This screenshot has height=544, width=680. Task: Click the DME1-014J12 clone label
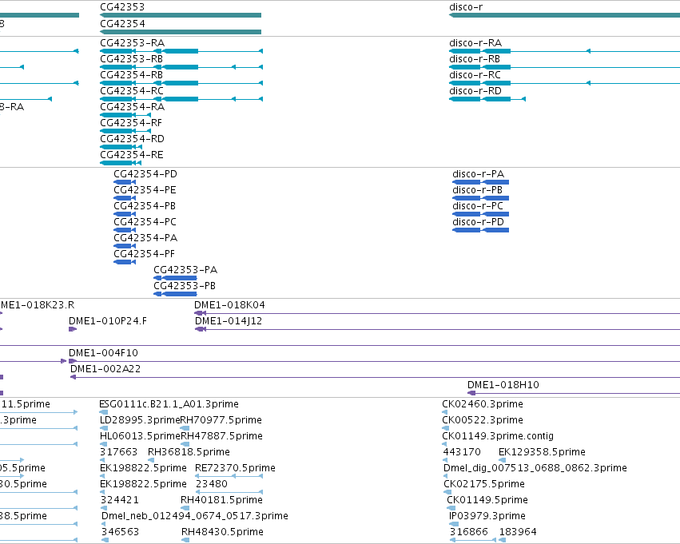coord(228,321)
